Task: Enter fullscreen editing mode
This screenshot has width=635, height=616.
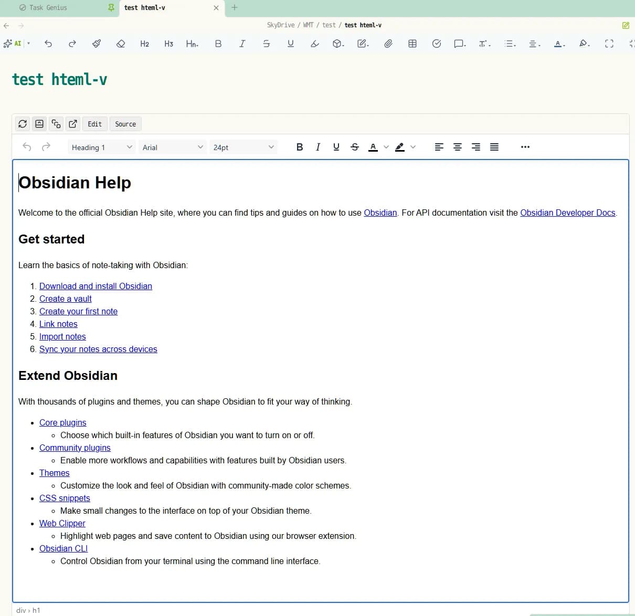Action: click(x=609, y=44)
